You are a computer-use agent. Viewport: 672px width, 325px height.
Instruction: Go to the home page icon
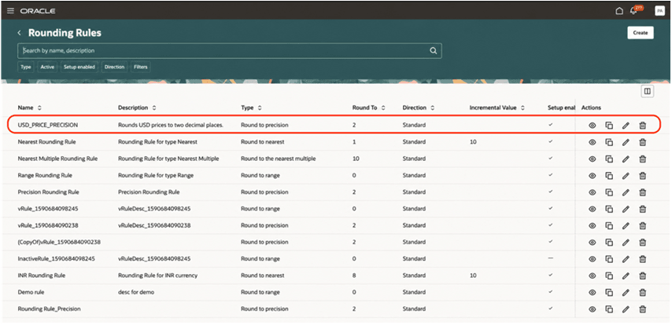[619, 11]
